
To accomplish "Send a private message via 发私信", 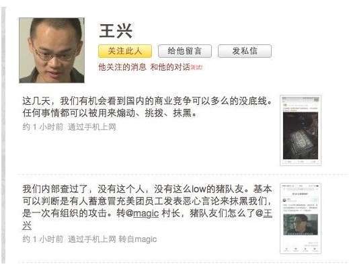I will [x=245, y=51].
